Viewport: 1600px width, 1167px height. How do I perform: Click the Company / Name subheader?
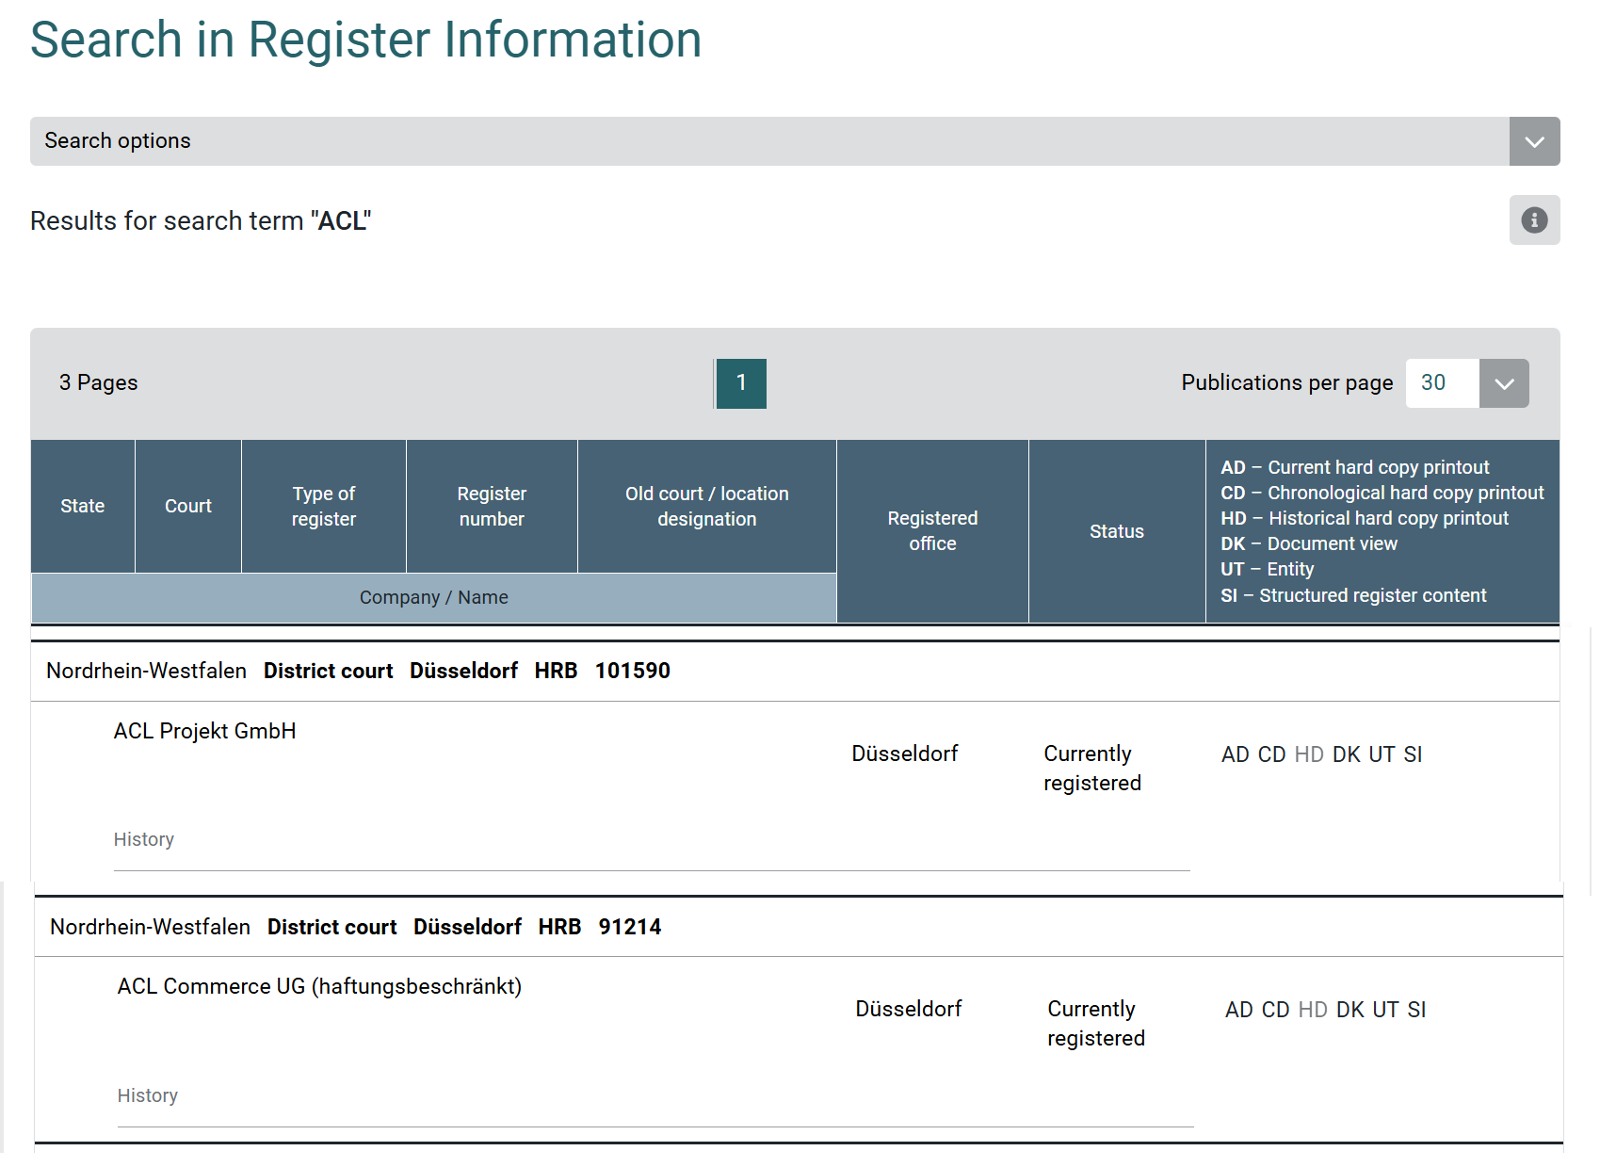pos(434,597)
